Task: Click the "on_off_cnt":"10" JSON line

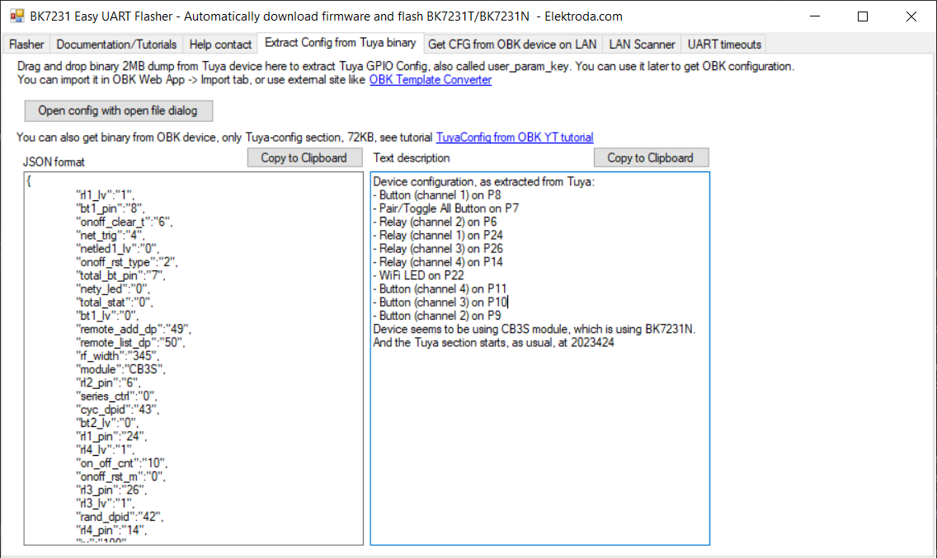Action: click(x=122, y=463)
